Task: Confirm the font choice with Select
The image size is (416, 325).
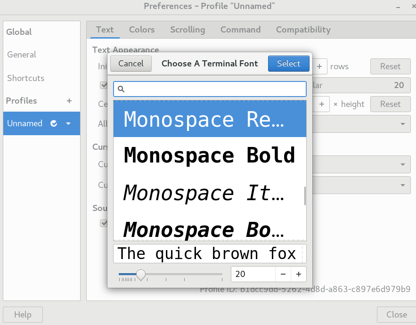Action: pyautogui.click(x=288, y=64)
